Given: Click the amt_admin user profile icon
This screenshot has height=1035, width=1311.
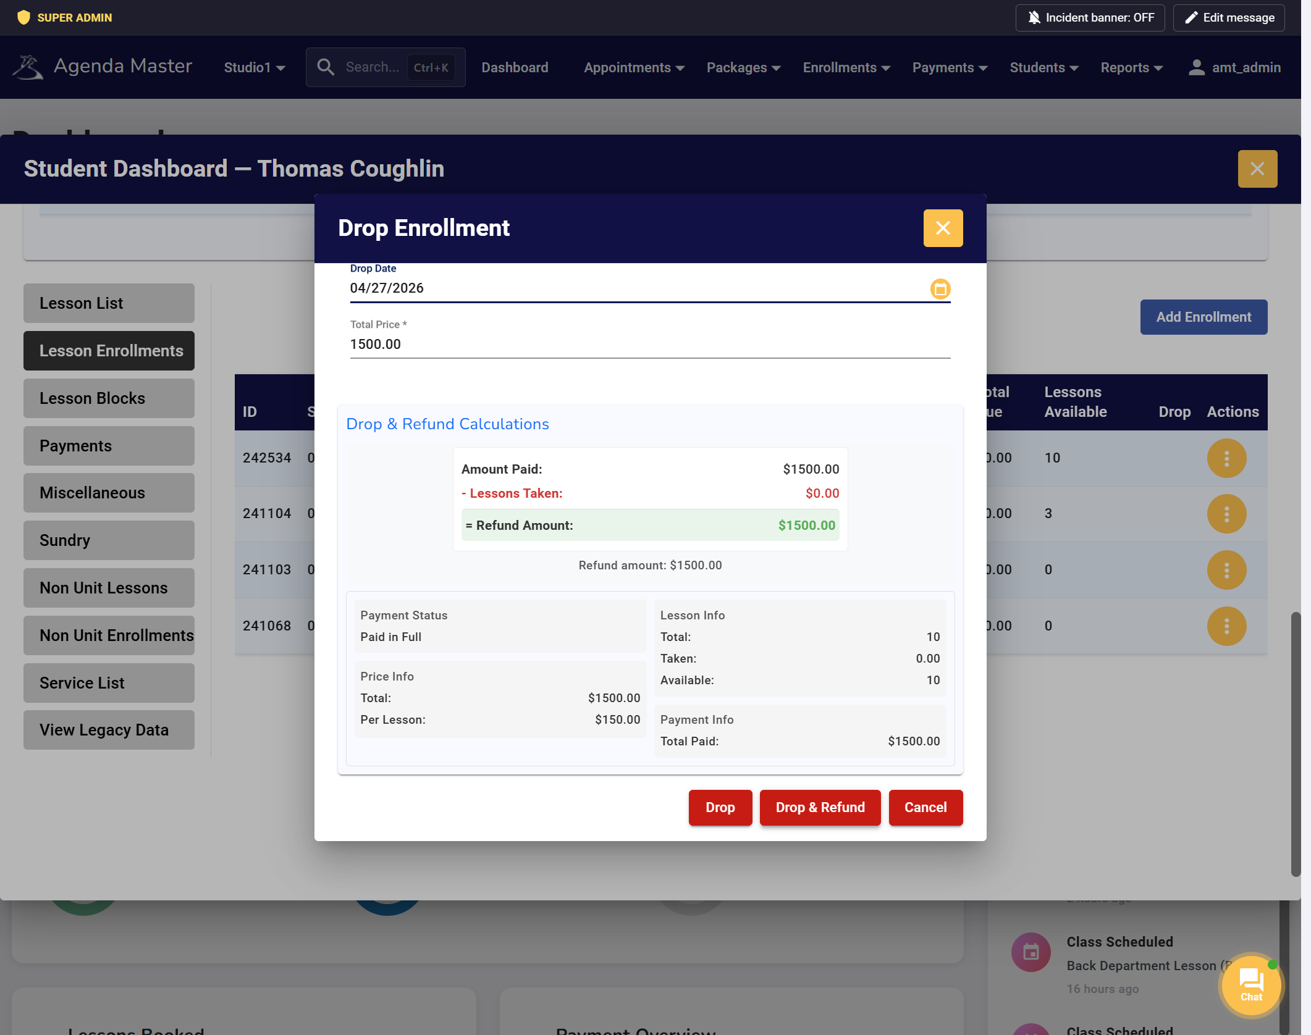Looking at the screenshot, I should coord(1196,67).
